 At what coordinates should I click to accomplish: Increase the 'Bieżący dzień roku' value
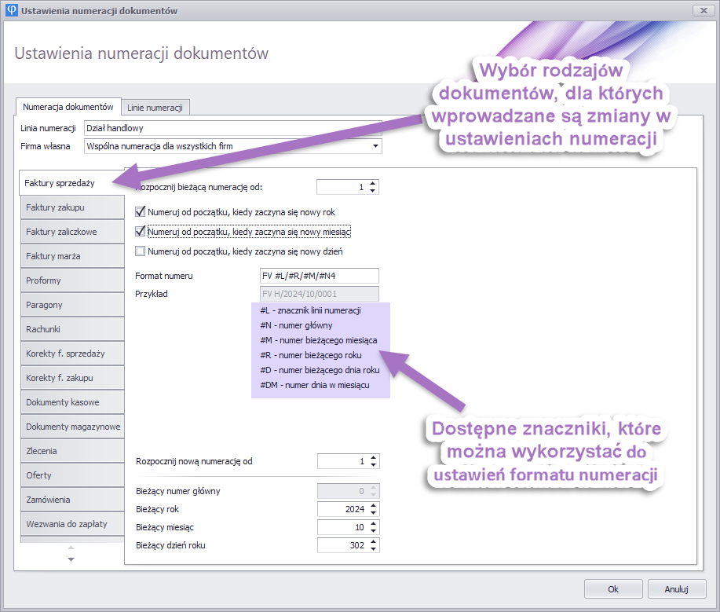(373, 541)
